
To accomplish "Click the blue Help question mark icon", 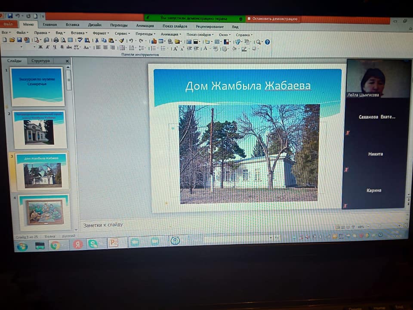I will click(x=267, y=42).
